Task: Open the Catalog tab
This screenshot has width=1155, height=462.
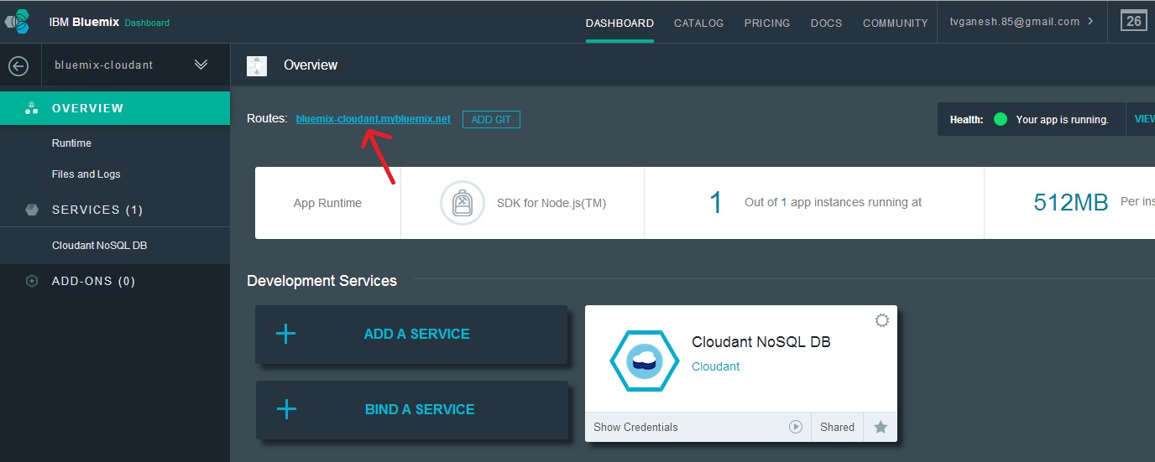Action: point(698,23)
